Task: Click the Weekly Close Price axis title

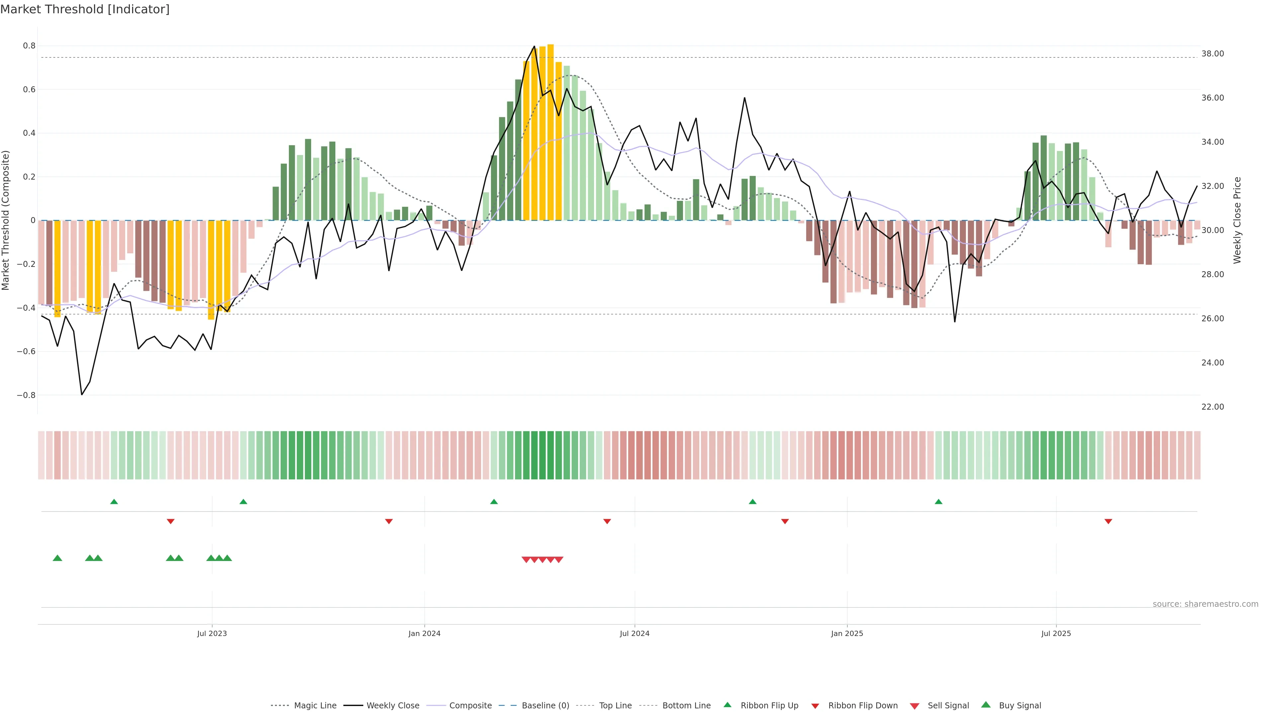Action: click(1237, 220)
